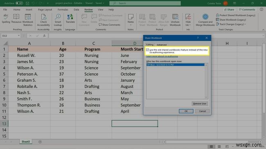
Task: Toggle the old shared workbooks checkbox
Action: [x=147, y=50]
